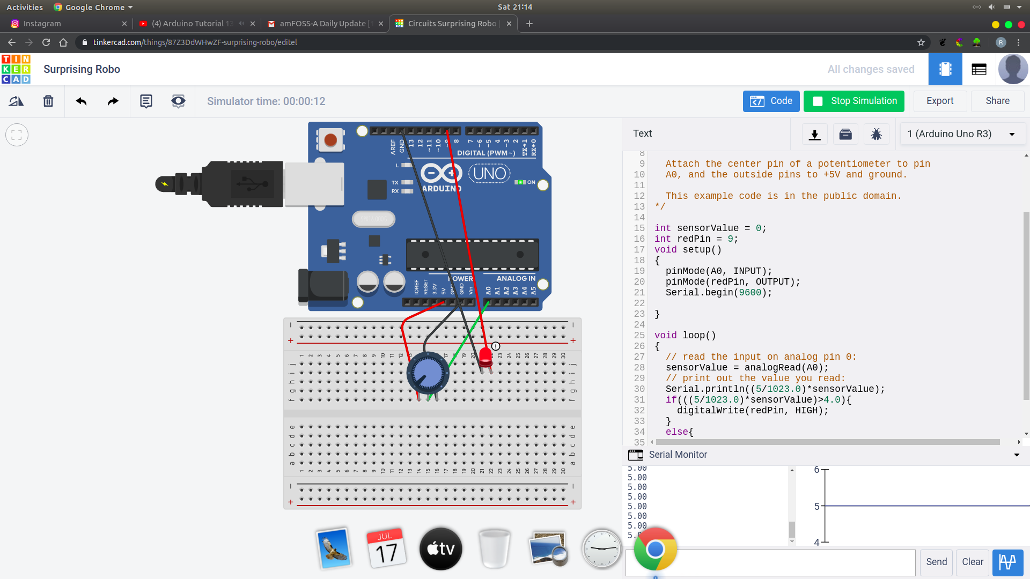Open the trash dock icon
This screenshot has width=1030, height=579.
(x=494, y=548)
